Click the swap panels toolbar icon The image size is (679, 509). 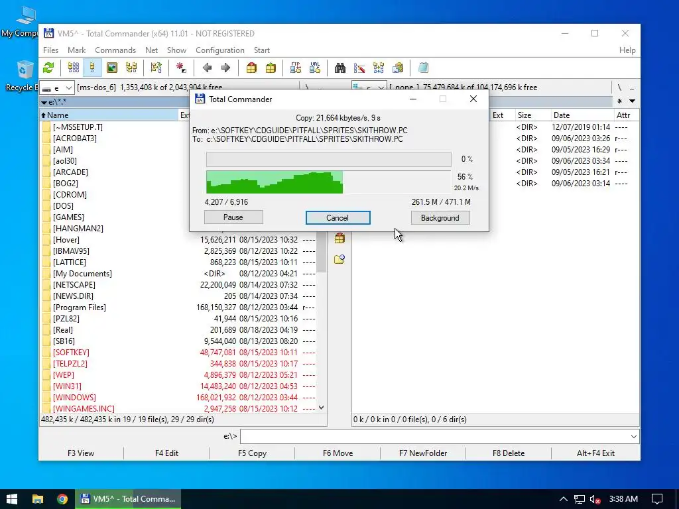(156, 68)
